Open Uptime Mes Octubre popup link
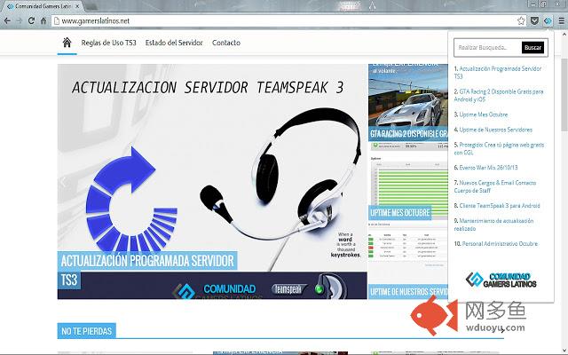The image size is (568, 355). click(483, 114)
